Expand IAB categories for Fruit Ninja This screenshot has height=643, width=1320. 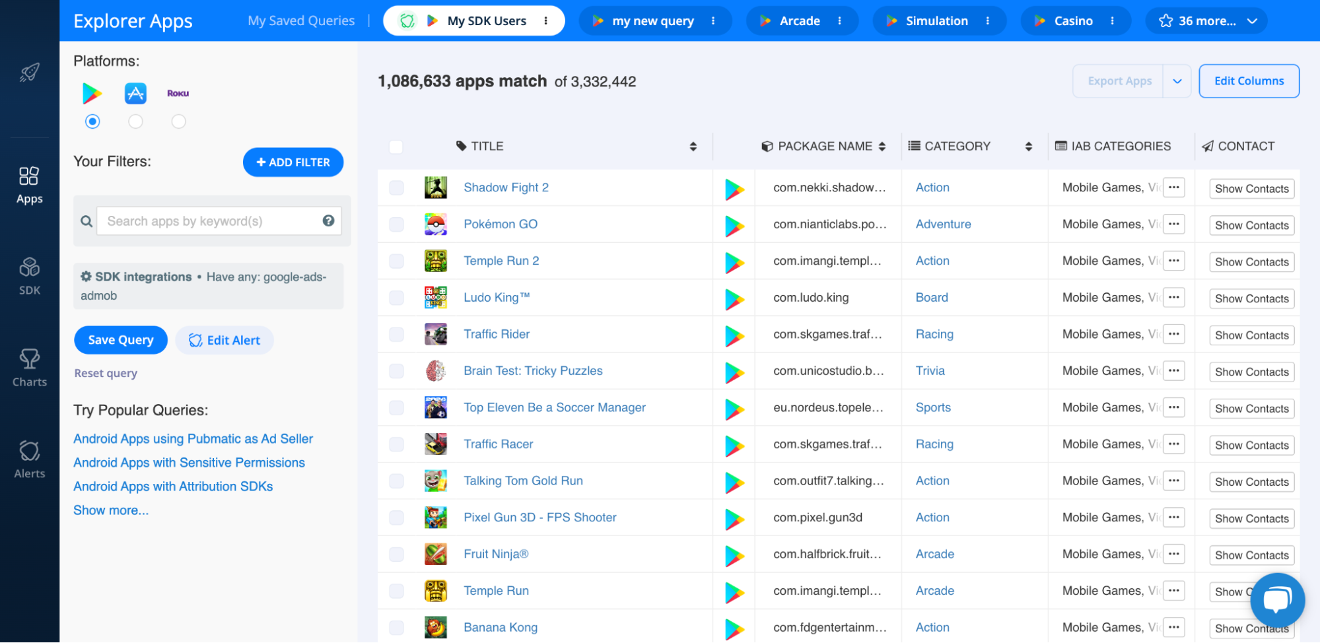pyautogui.click(x=1174, y=554)
